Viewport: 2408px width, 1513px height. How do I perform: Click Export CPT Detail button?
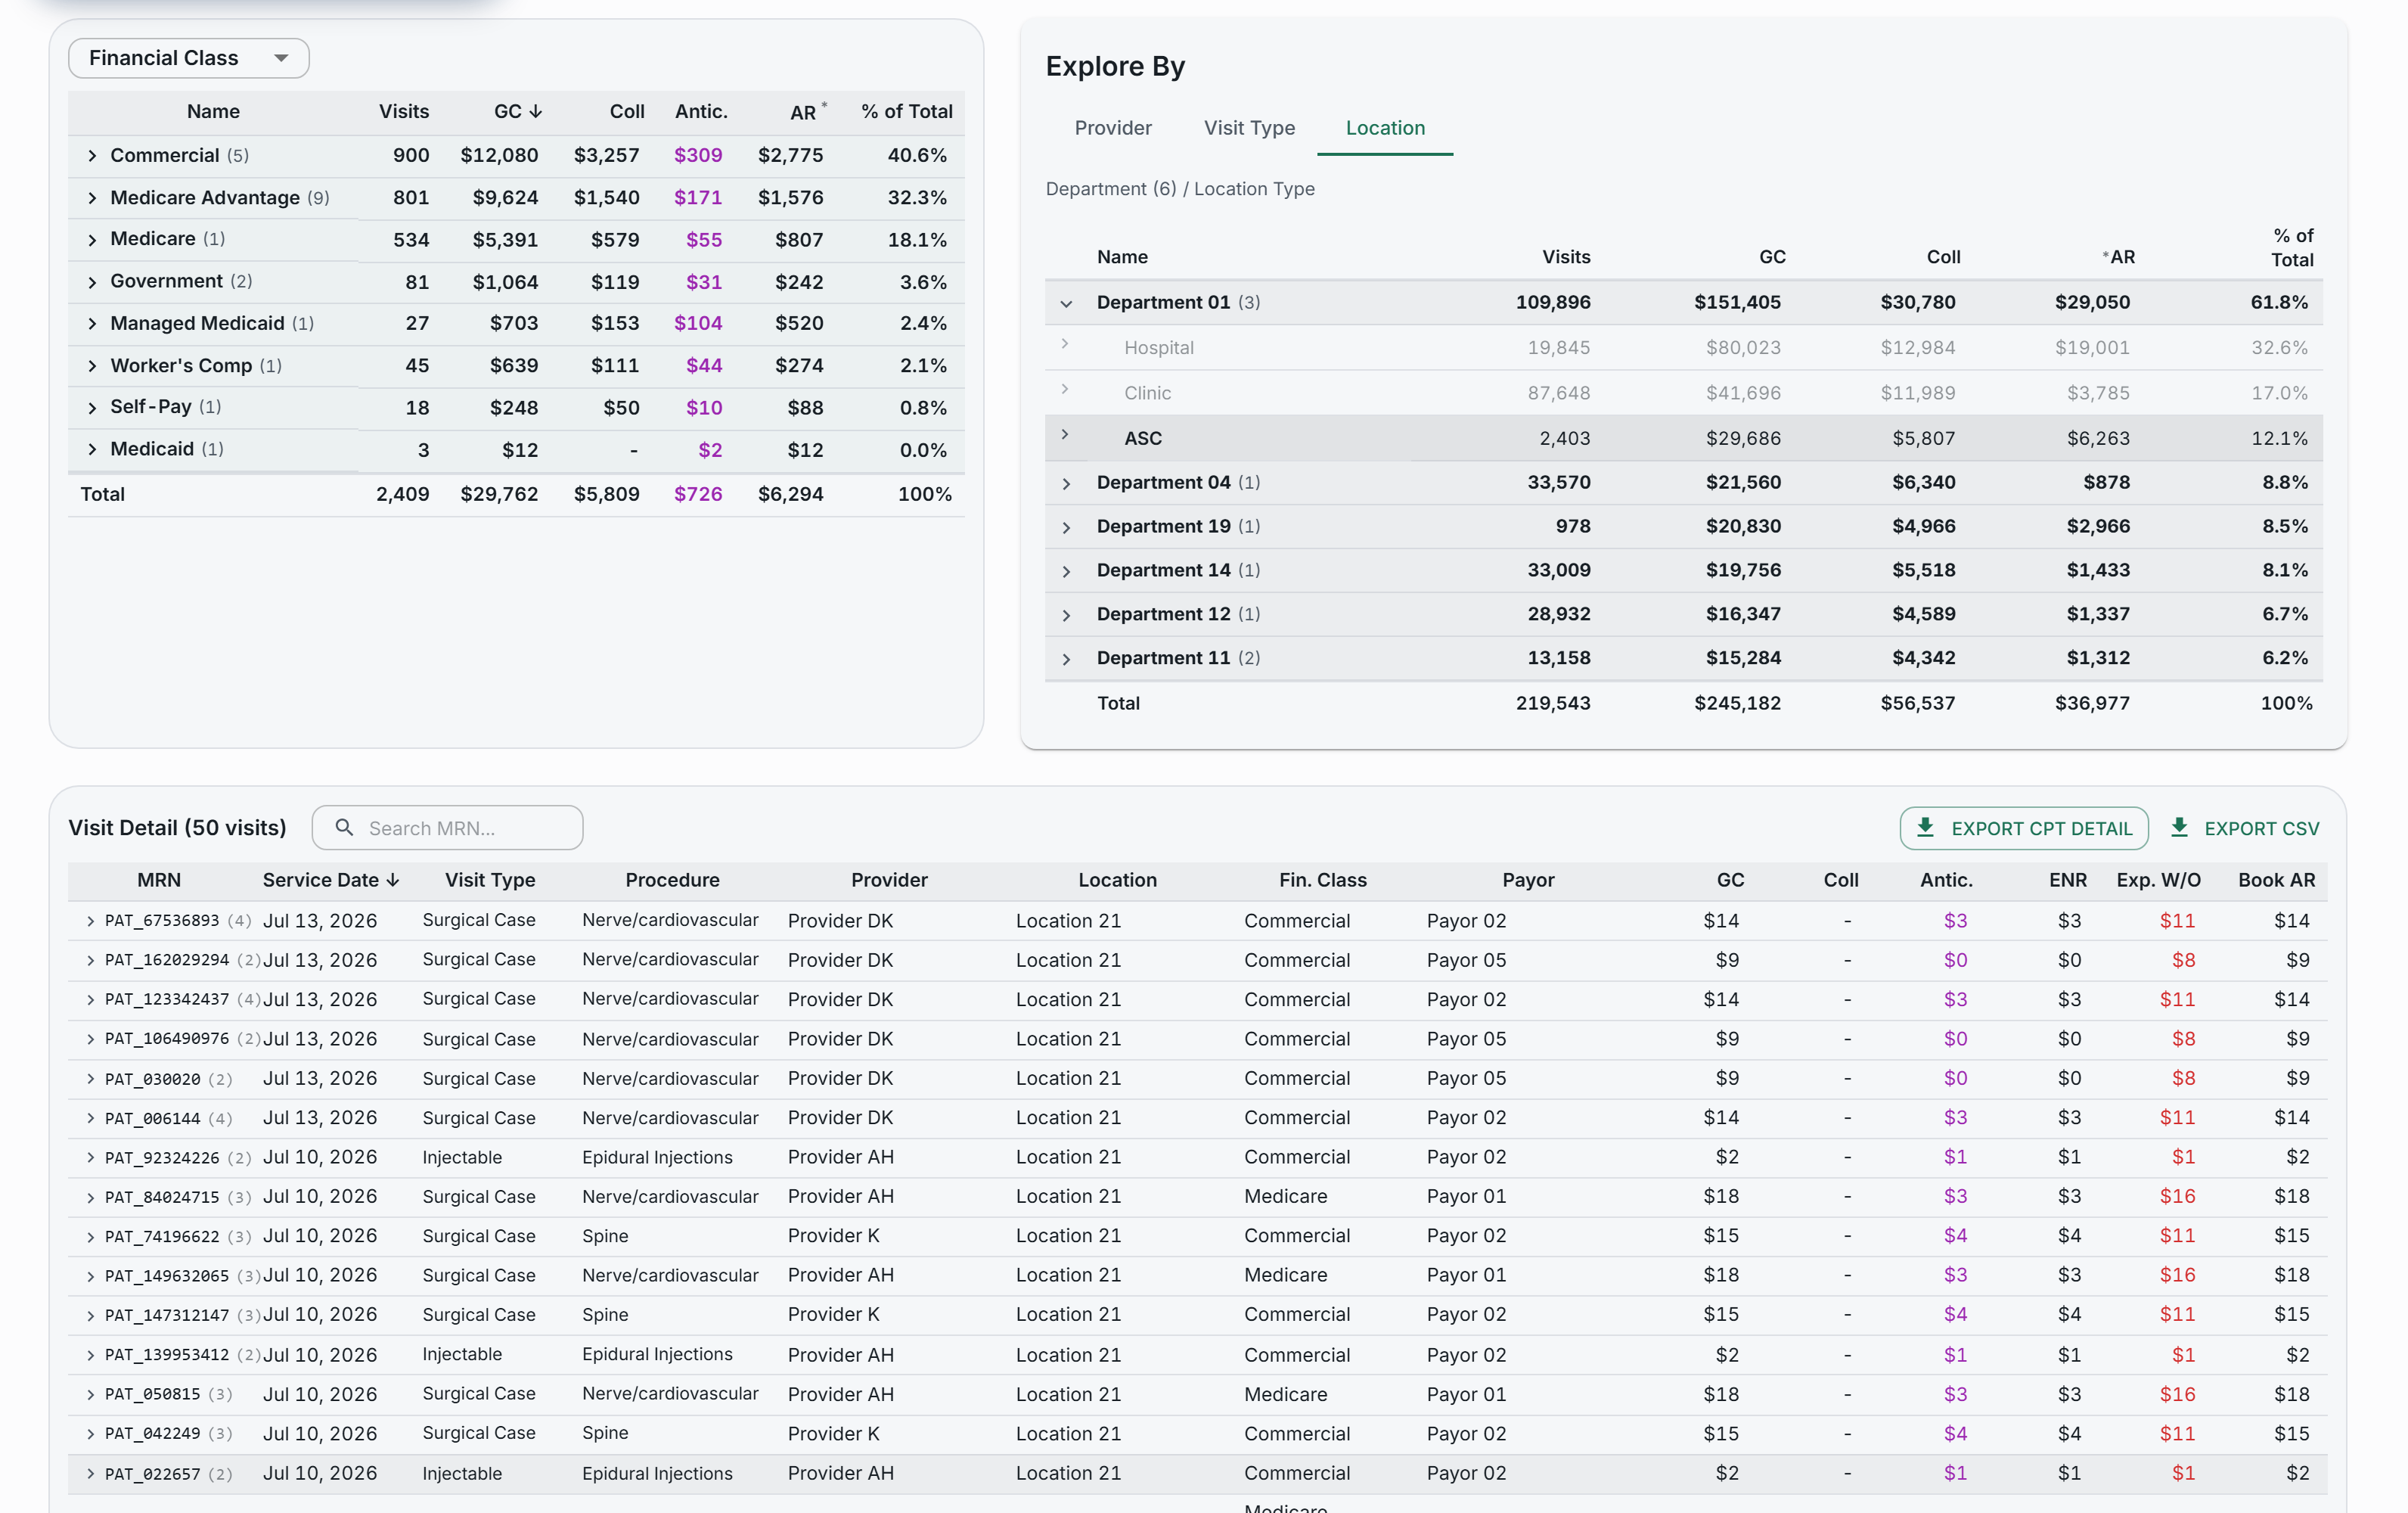pyautogui.click(x=2024, y=828)
